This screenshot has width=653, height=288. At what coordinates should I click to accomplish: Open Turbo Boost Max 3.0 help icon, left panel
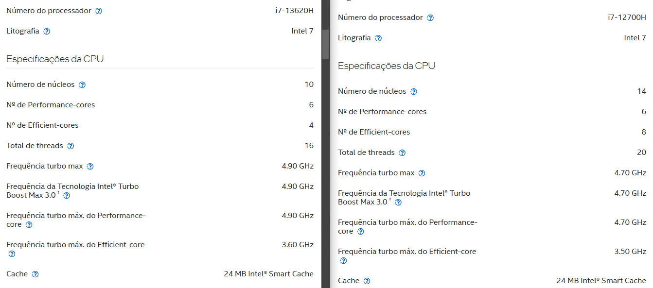(x=67, y=196)
